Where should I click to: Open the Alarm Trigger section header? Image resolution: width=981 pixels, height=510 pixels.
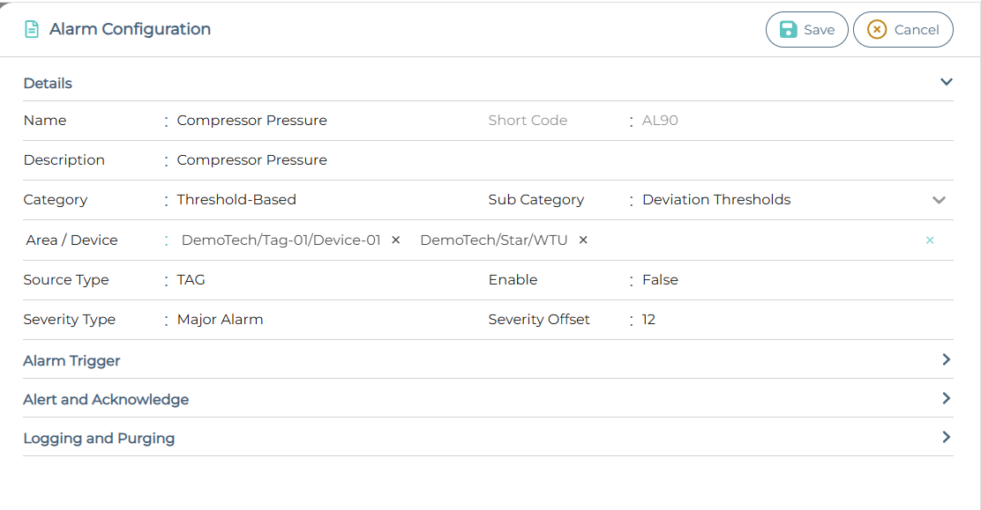tap(71, 360)
